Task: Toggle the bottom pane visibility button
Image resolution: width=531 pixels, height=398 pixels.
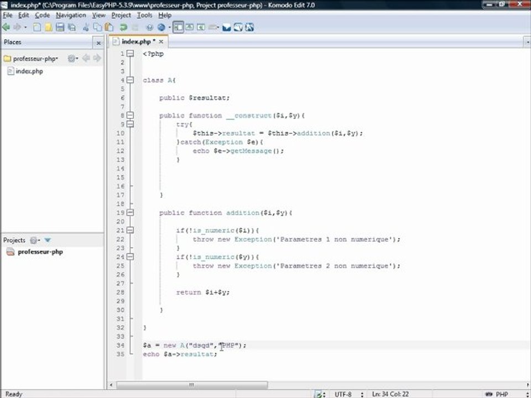Action: [190, 27]
